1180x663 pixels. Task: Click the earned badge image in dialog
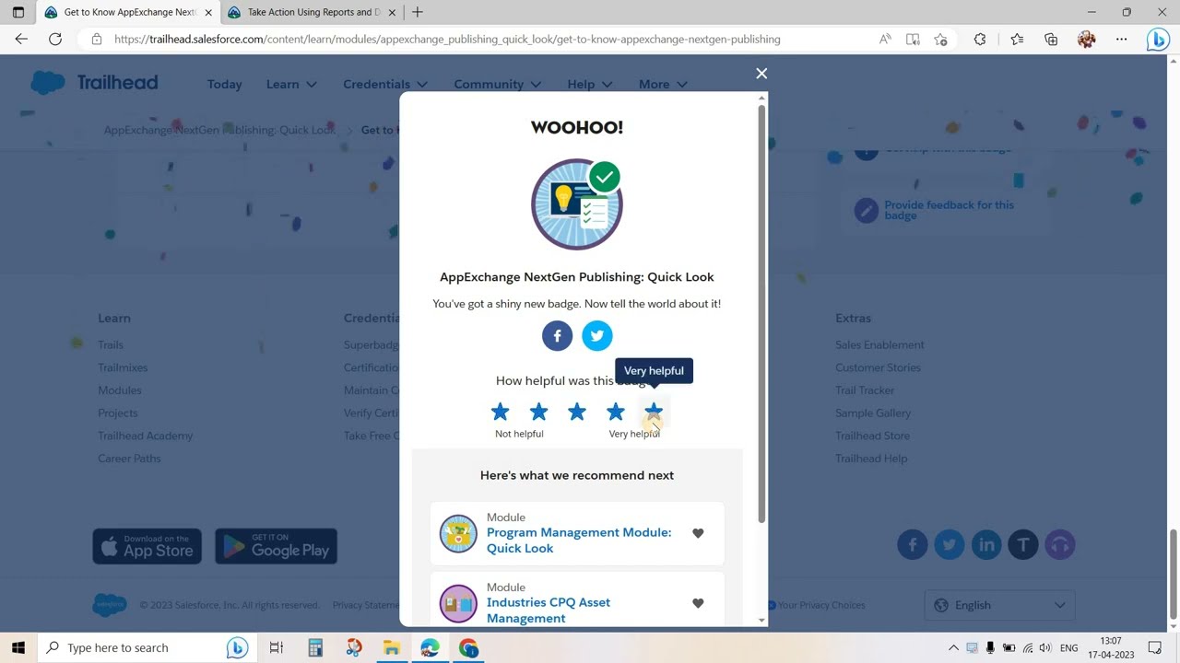tap(577, 204)
